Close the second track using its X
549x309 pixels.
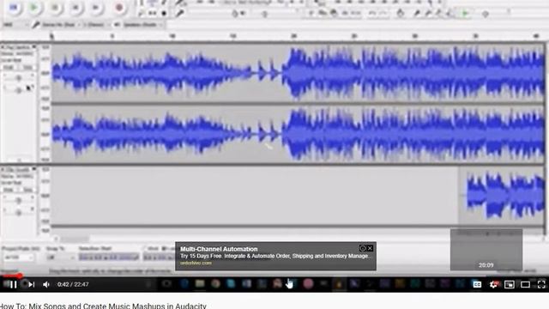click(3, 170)
